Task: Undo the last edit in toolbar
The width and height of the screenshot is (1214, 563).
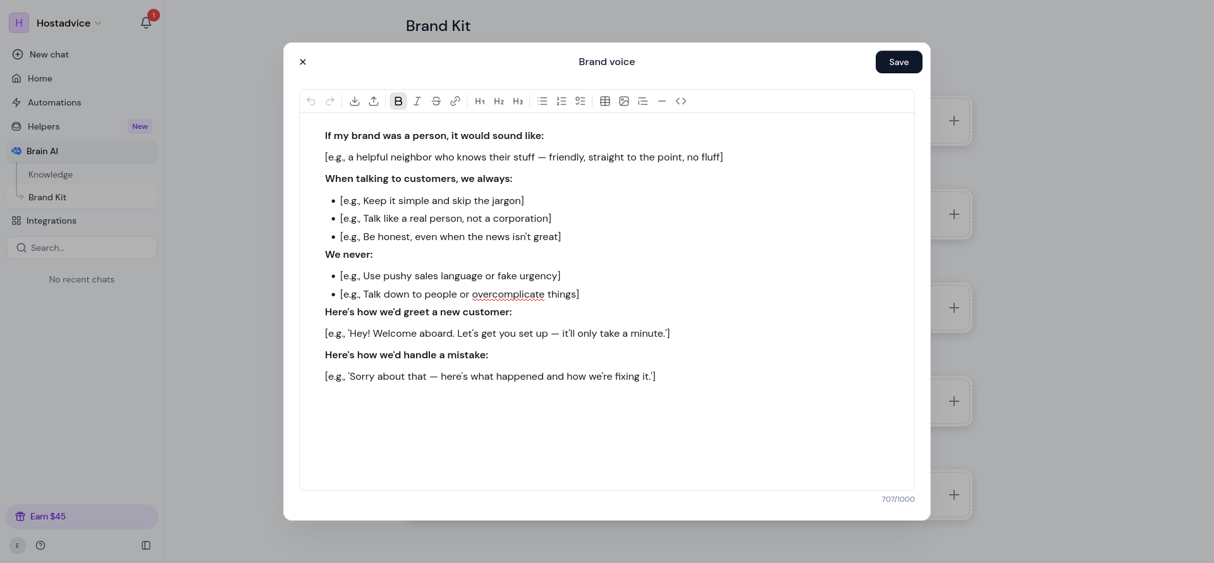Action: click(311, 101)
